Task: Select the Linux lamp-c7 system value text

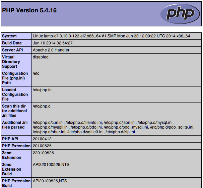Action: (111, 36)
